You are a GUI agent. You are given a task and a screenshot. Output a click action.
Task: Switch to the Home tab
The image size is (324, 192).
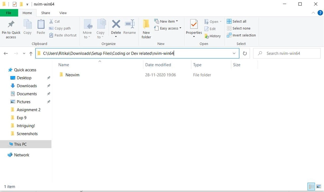point(27,13)
